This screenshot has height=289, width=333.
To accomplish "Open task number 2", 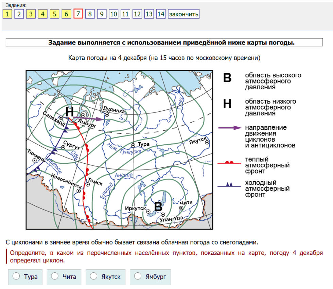I will 19,14.
